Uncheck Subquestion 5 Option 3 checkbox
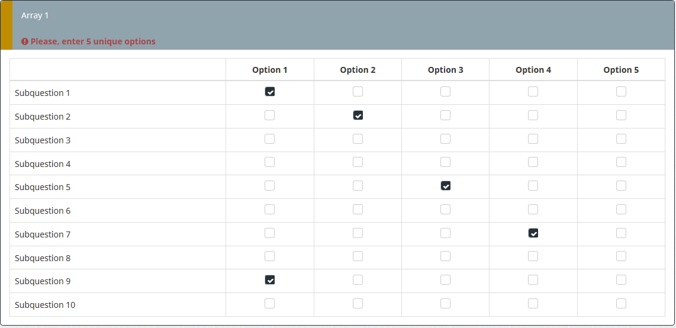Image resolution: width=676 pixels, height=328 pixels. (446, 186)
